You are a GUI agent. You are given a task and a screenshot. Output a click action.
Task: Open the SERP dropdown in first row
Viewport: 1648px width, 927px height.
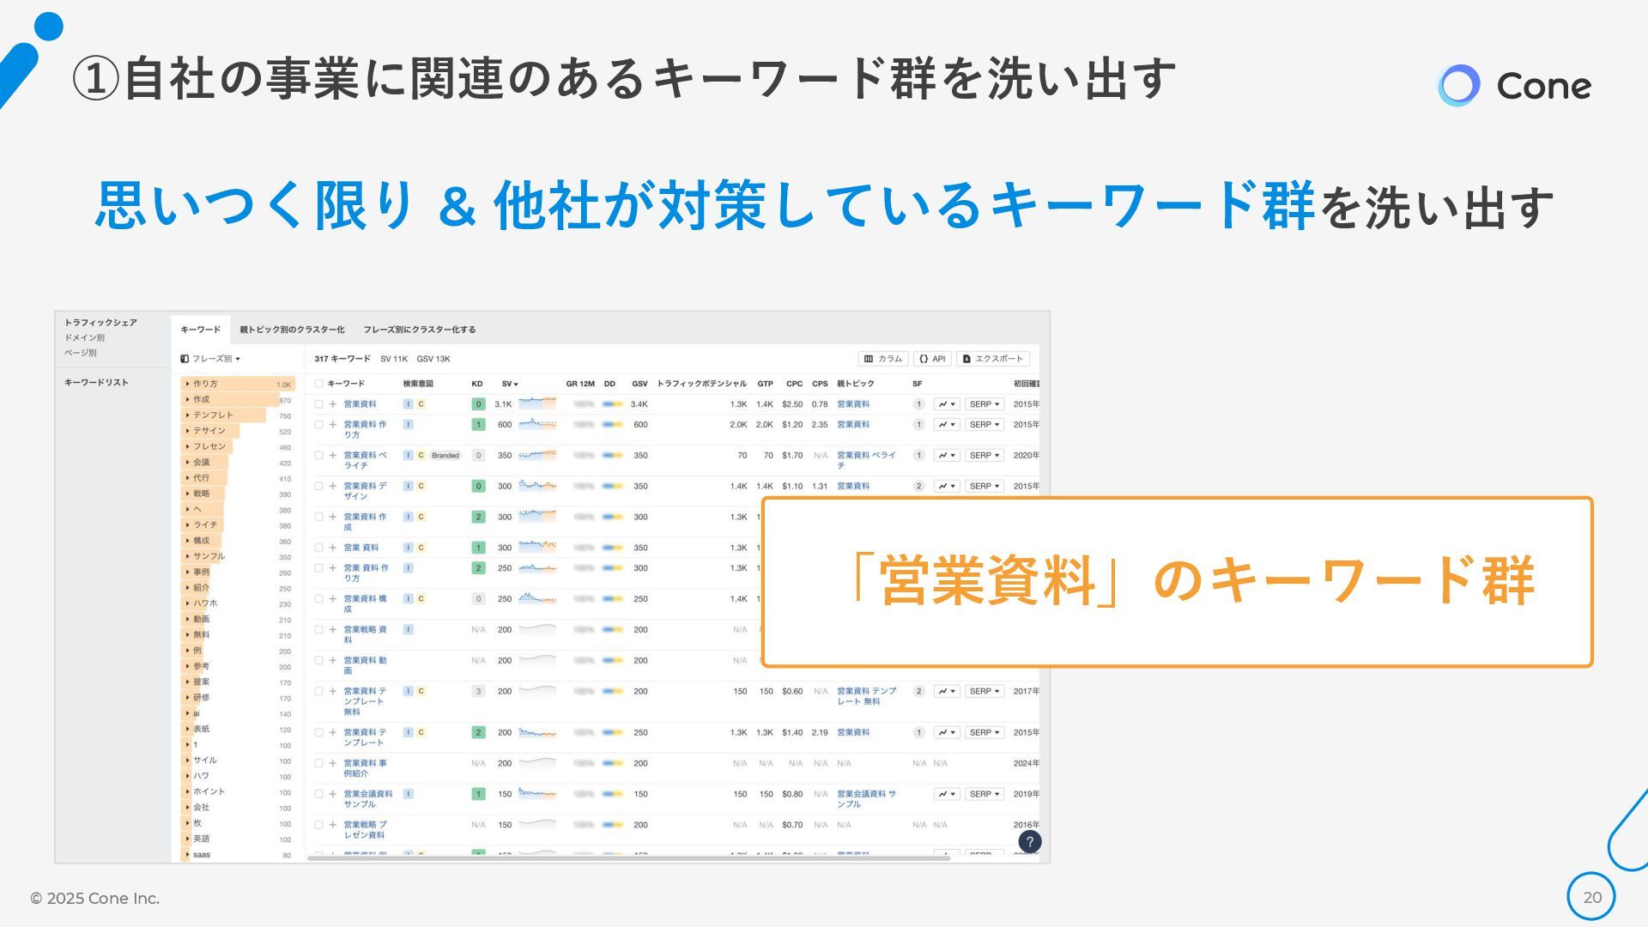pos(984,404)
